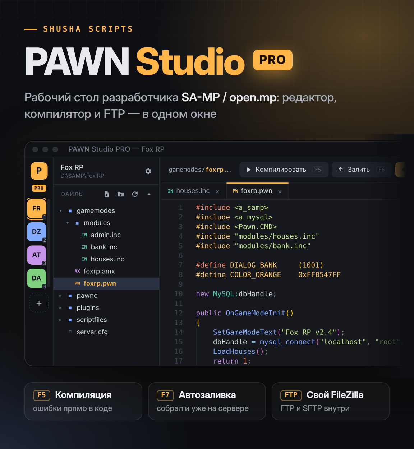Image resolution: width=414 pixels, height=449 pixels.
Task: Open houses.inc in the file tree
Action: pyautogui.click(x=106, y=259)
